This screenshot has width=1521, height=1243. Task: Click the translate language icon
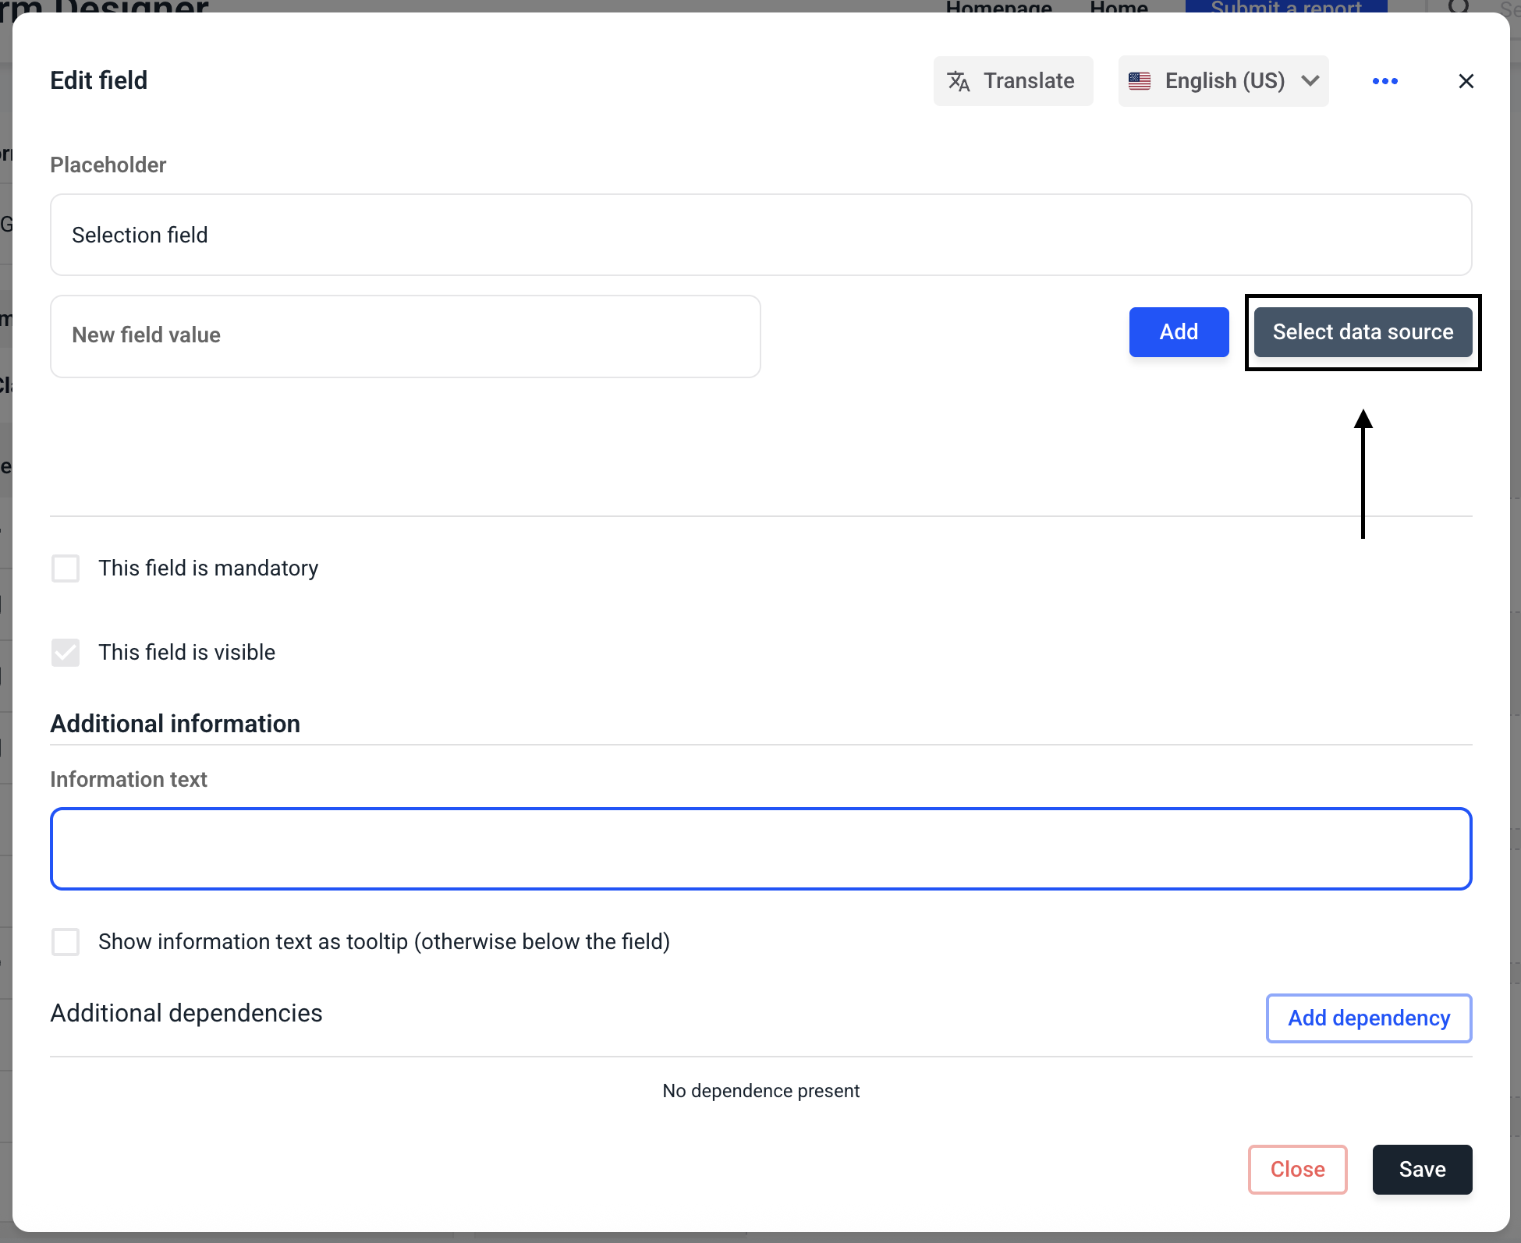click(958, 81)
